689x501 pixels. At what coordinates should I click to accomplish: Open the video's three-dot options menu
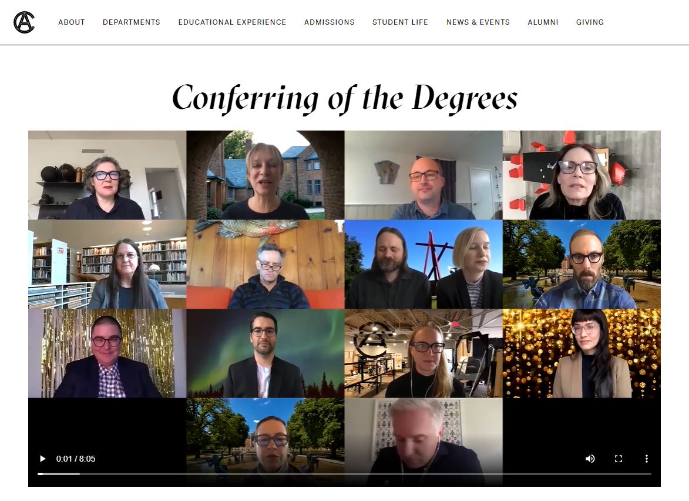646,459
